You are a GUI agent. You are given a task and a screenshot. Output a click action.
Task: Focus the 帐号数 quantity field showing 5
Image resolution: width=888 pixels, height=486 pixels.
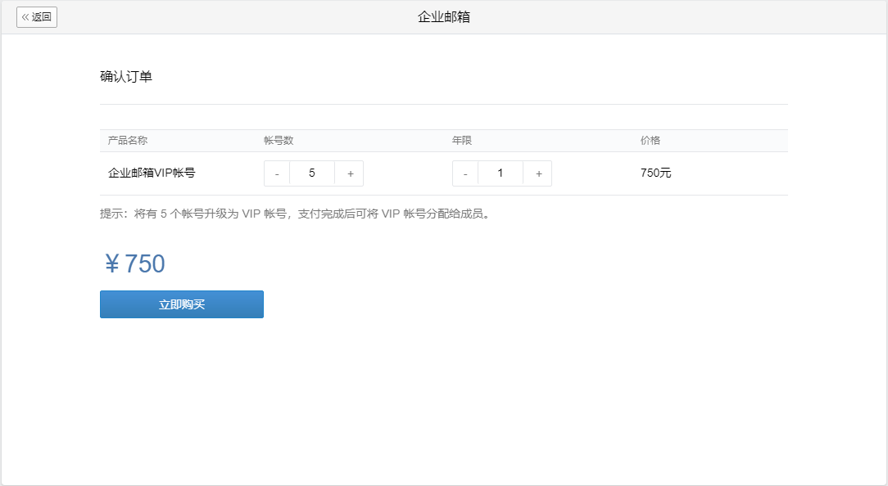(x=312, y=173)
